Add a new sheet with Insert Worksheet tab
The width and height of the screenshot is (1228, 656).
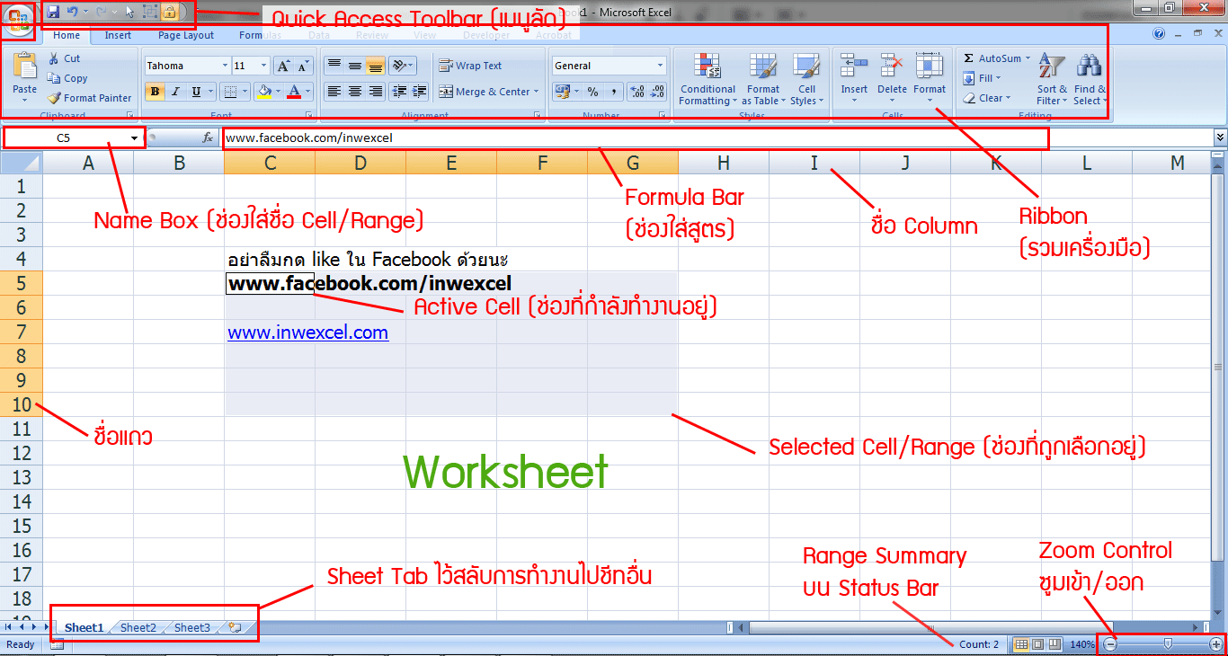tap(236, 627)
